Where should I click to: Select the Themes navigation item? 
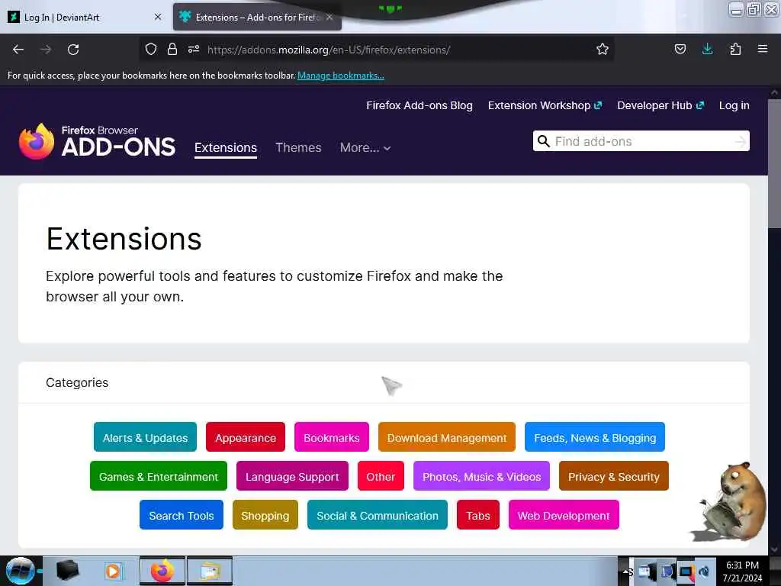(x=298, y=147)
